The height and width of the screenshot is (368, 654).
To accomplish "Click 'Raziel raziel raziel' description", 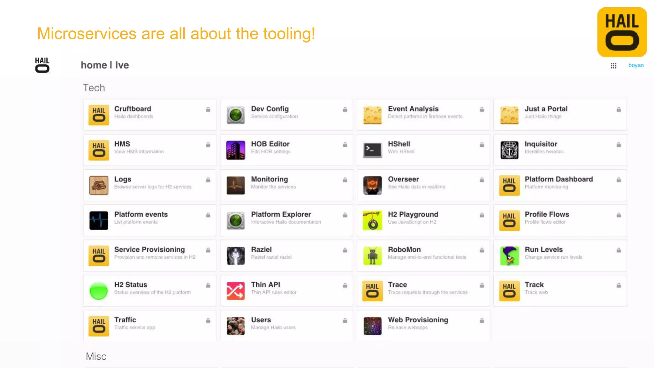I will tap(271, 257).
